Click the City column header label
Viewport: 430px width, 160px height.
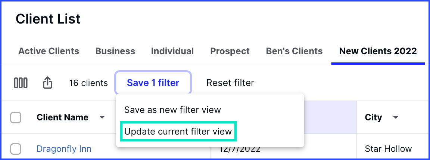point(373,117)
